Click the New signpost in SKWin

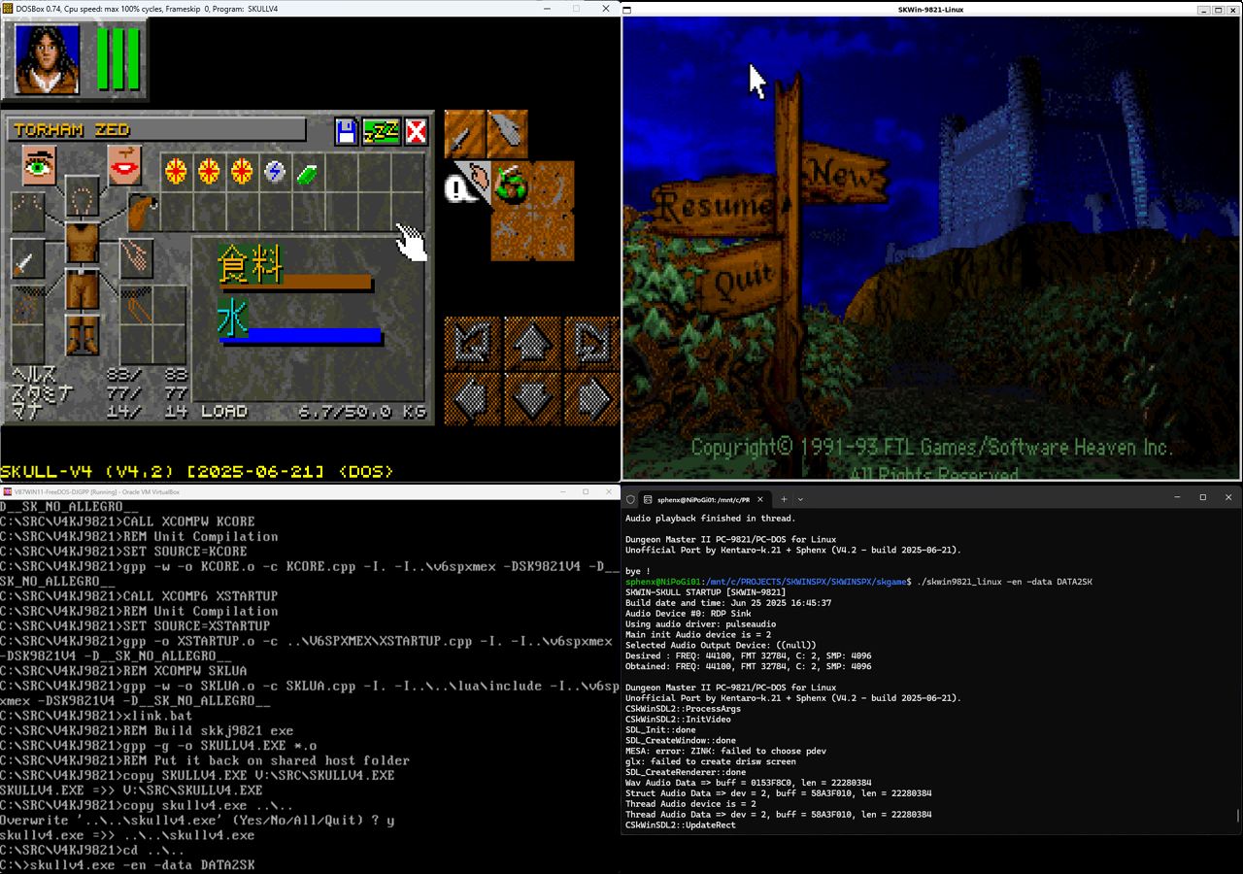tap(847, 175)
